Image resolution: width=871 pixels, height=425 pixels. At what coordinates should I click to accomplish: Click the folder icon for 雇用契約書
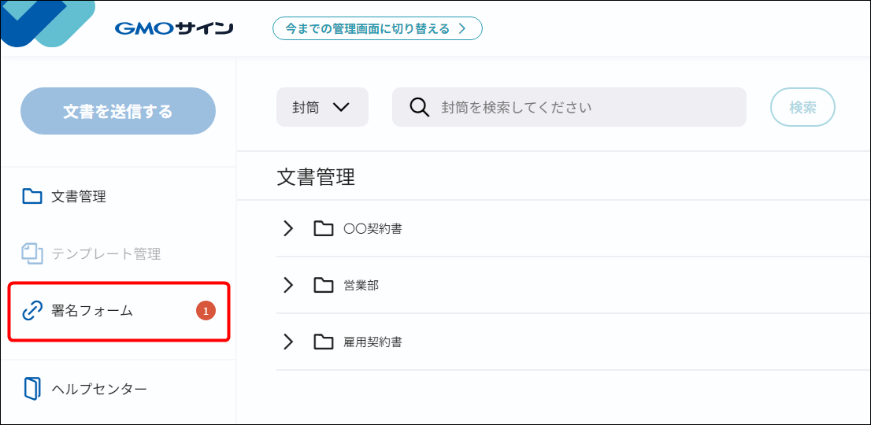pos(323,342)
